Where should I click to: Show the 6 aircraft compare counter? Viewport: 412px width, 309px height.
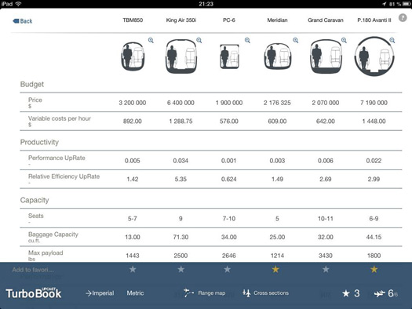(386, 293)
